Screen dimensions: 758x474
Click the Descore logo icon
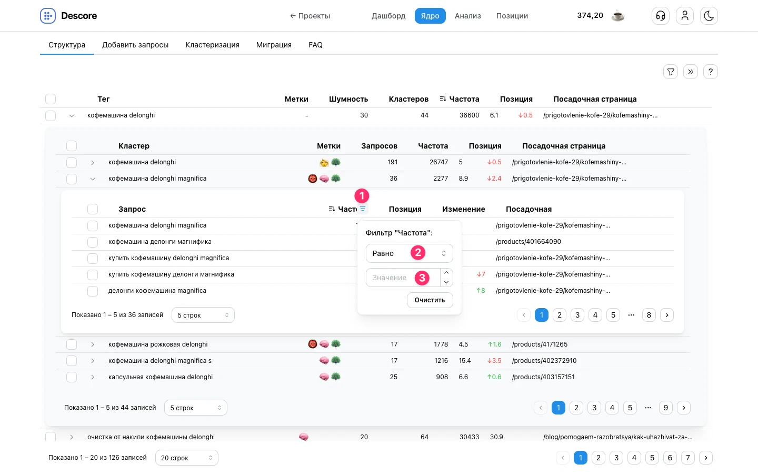tap(48, 16)
